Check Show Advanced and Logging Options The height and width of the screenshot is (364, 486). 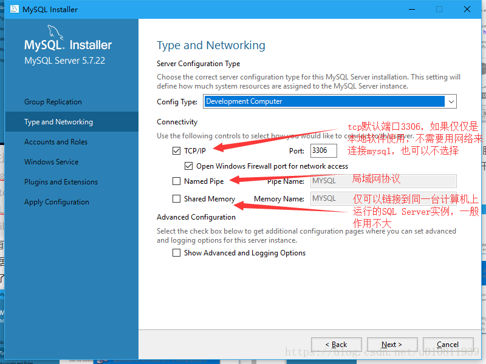pos(176,253)
